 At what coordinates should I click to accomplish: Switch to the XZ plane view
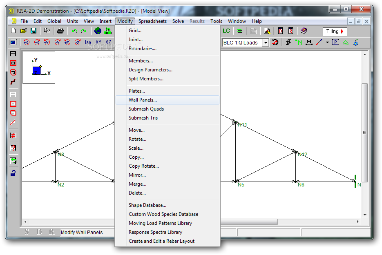pyautogui.click(x=108, y=42)
